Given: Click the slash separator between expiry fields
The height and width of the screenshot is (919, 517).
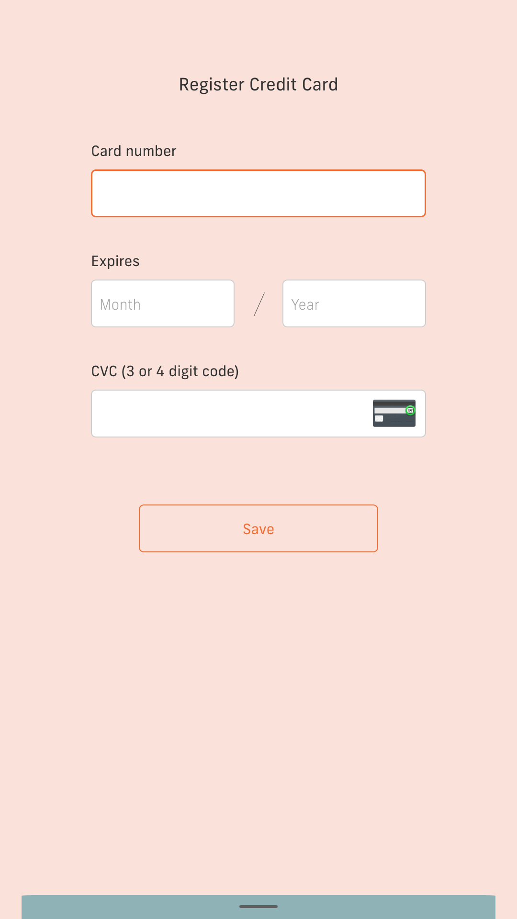Looking at the screenshot, I should 259,304.
